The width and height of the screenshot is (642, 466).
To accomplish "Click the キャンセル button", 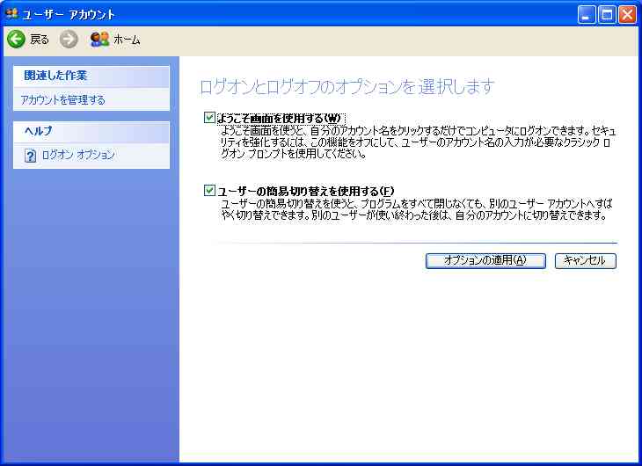I will point(586,261).
